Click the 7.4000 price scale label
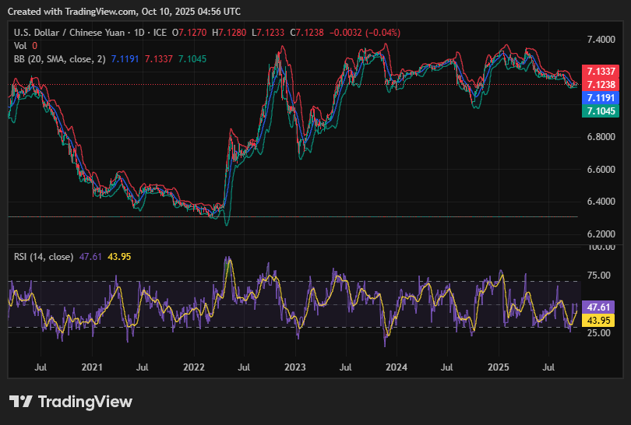 (x=602, y=39)
